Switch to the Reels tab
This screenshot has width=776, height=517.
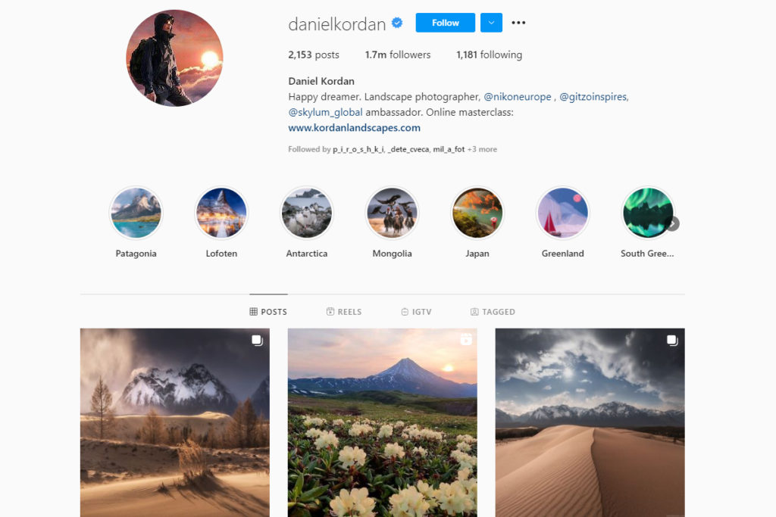coord(344,312)
